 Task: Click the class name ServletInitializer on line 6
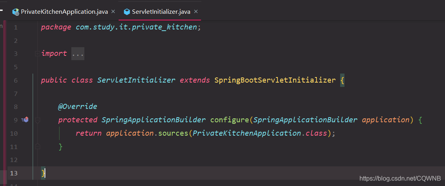coord(136,80)
